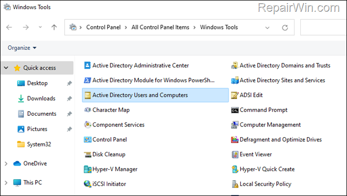Click the Quick access star icon
The height and width of the screenshot is (196, 347).
tap(17, 68)
